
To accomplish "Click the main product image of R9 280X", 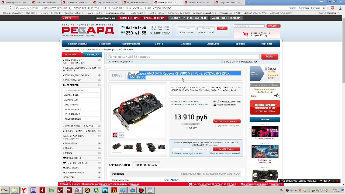I will (138, 110).
